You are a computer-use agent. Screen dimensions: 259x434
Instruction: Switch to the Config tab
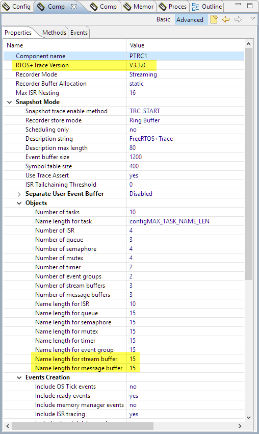point(17,6)
